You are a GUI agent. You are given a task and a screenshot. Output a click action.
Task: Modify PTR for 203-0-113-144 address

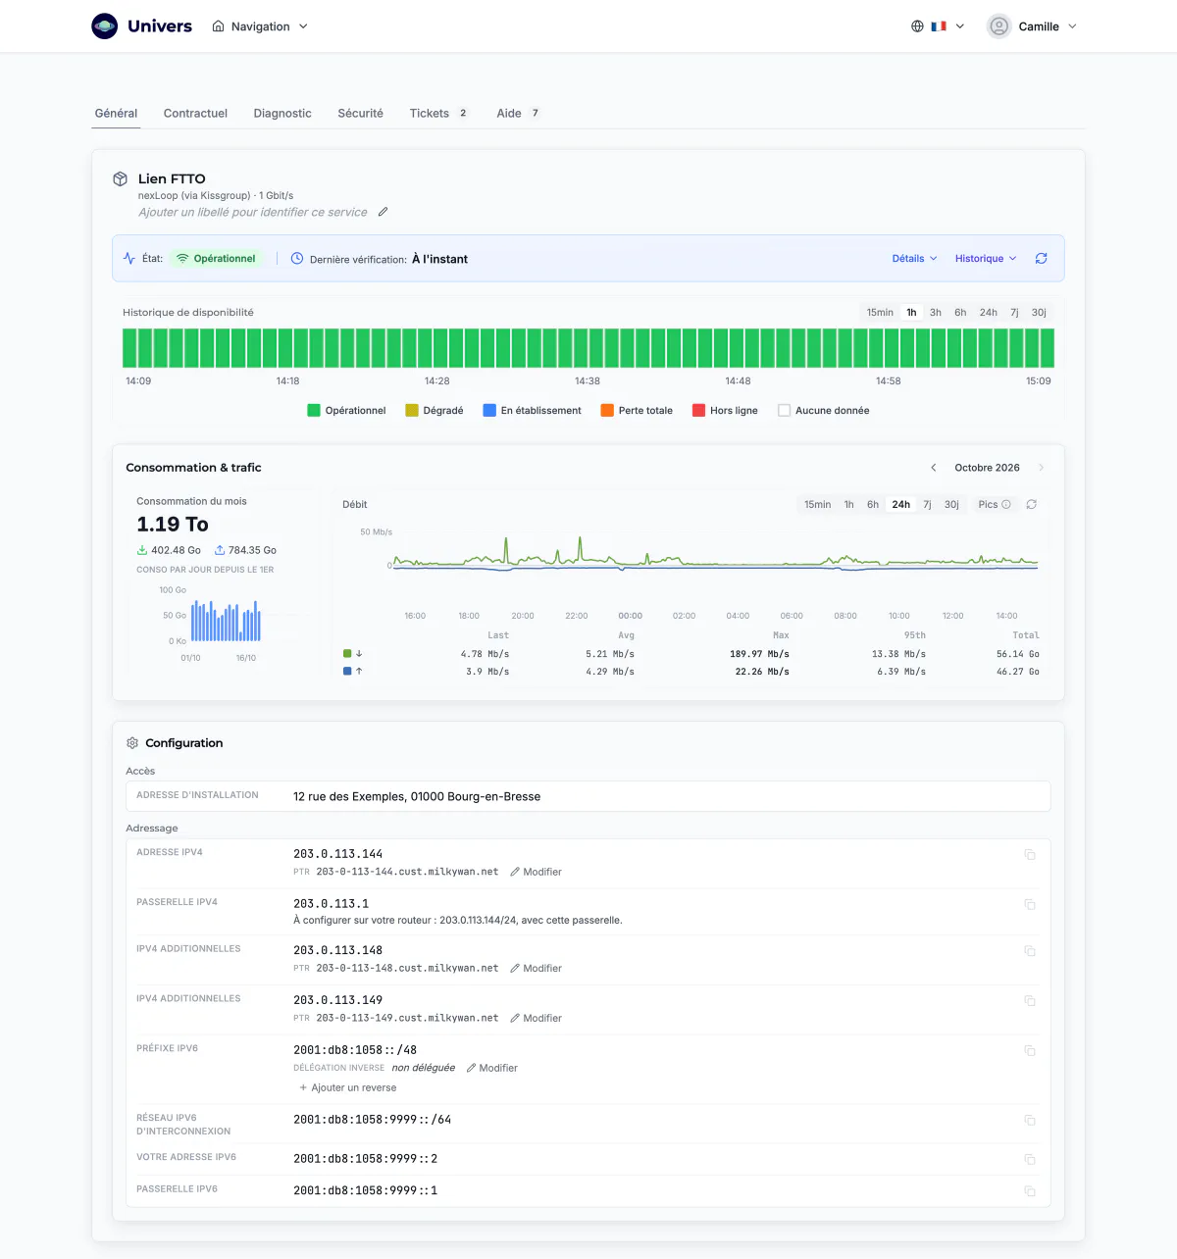[536, 872]
